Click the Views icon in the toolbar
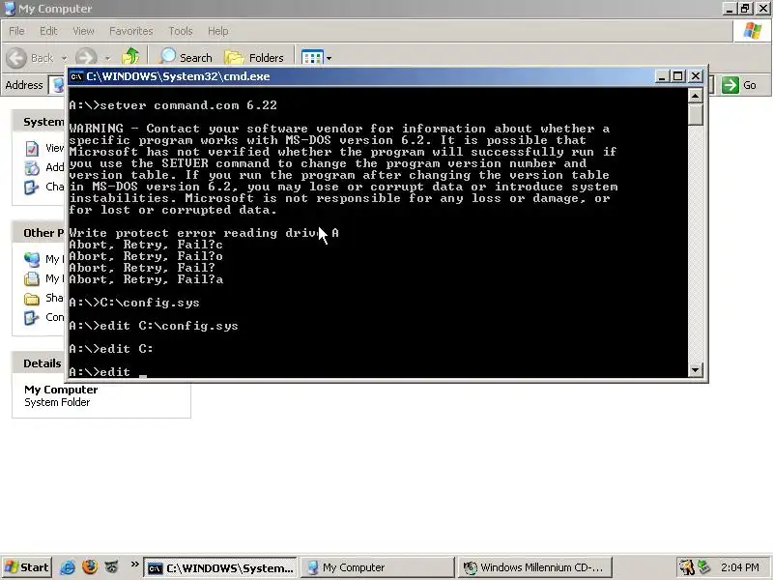The height and width of the screenshot is (580, 773). [x=312, y=58]
